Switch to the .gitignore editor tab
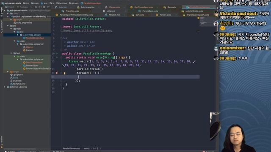Screen dimensions: 271x152 click(x=111, y=11)
